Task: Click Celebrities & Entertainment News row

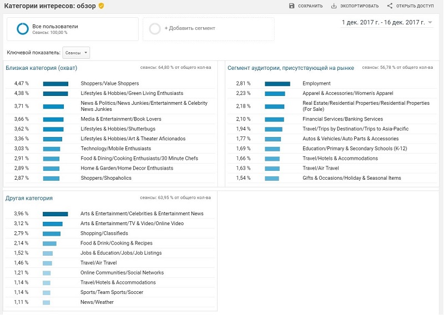Action: coord(110,214)
